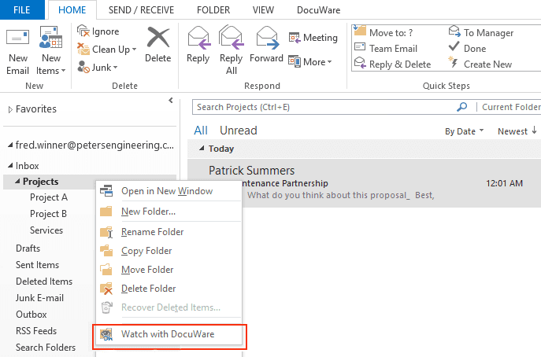This screenshot has height=357, width=541.
Task: Collapse the fred.winner account tree
Action: [x=10, y=145]
